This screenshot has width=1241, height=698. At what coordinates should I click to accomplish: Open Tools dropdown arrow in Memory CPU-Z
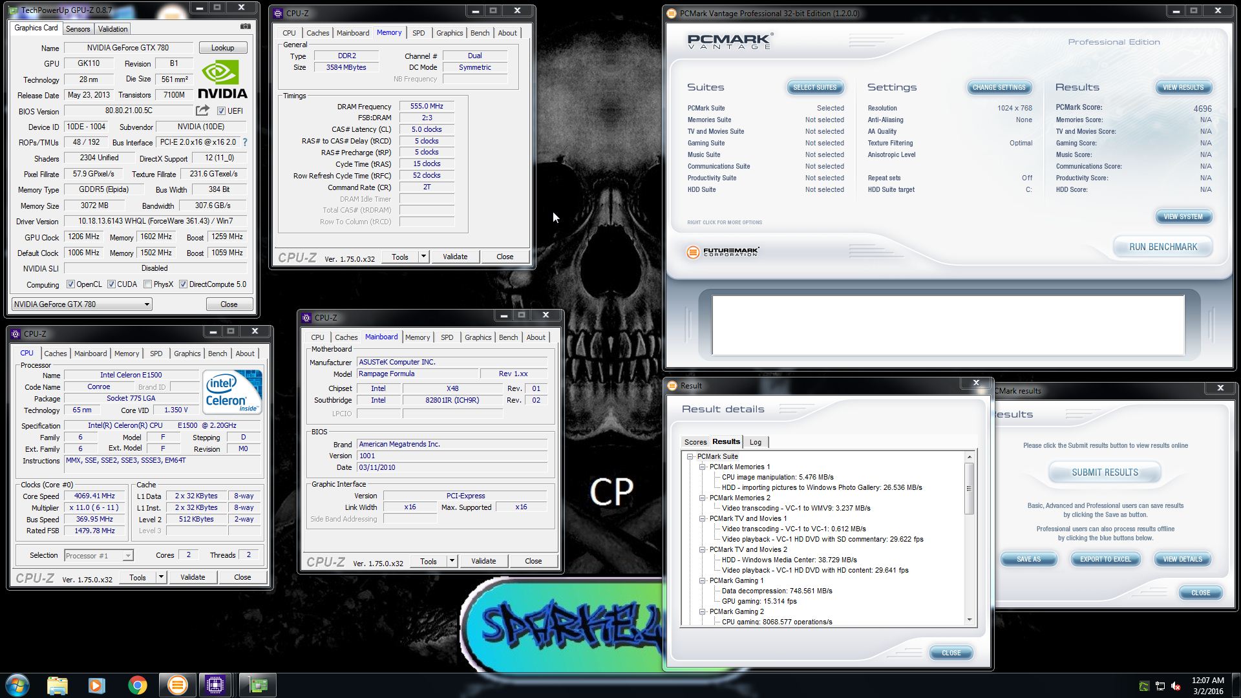[423, 257]
